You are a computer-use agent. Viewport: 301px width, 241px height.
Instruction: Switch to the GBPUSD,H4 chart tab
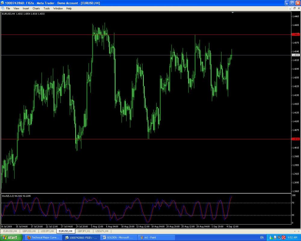(x=29, y=231)
